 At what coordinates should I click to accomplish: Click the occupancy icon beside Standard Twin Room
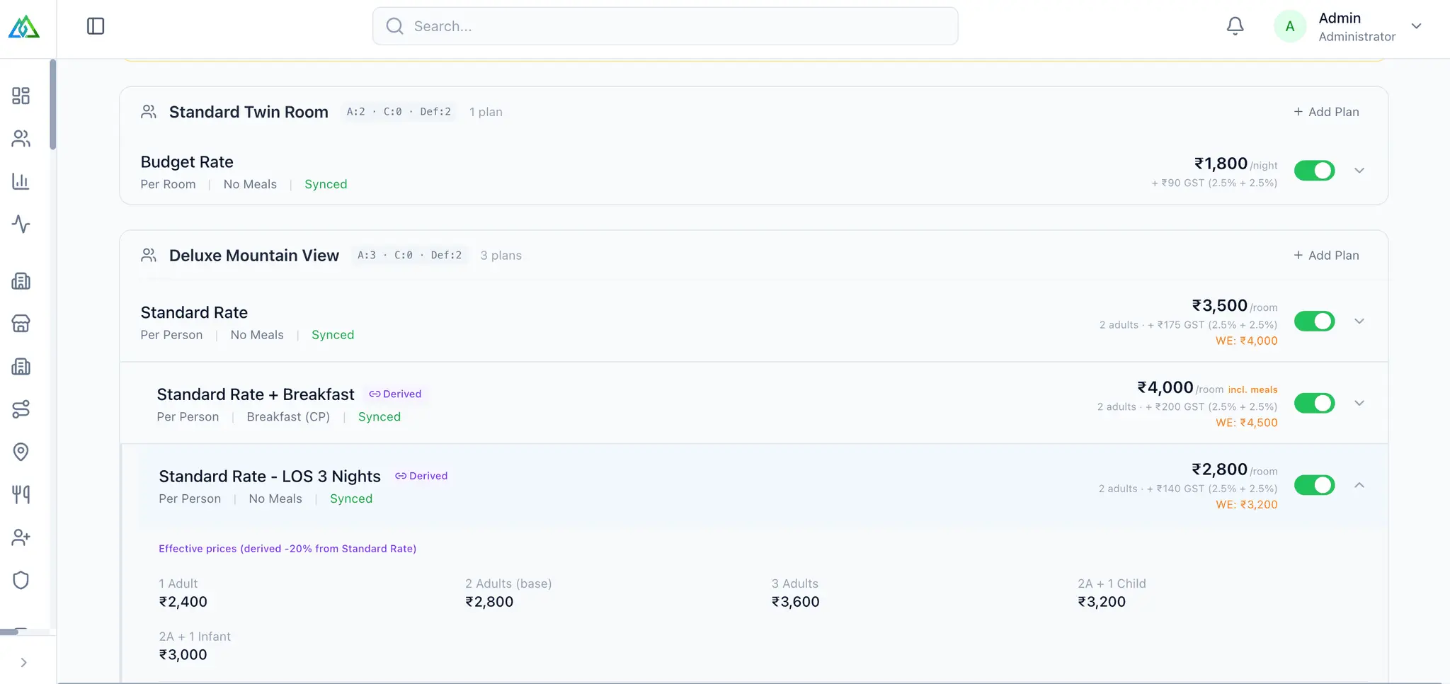tap(149, 112)
